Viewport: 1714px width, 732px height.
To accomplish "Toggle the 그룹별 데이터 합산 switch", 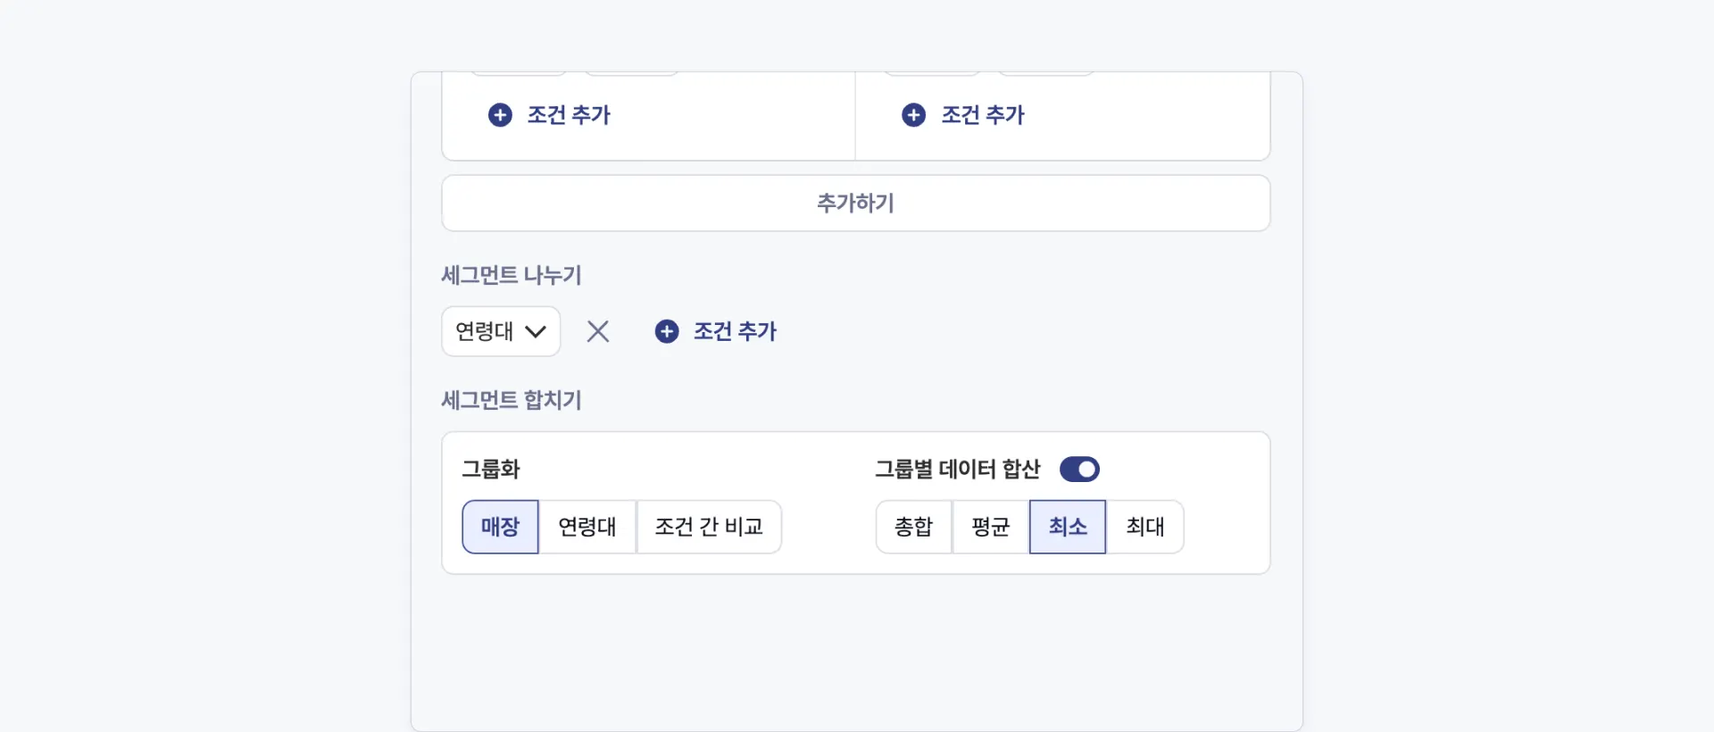I will (1079, 470).
